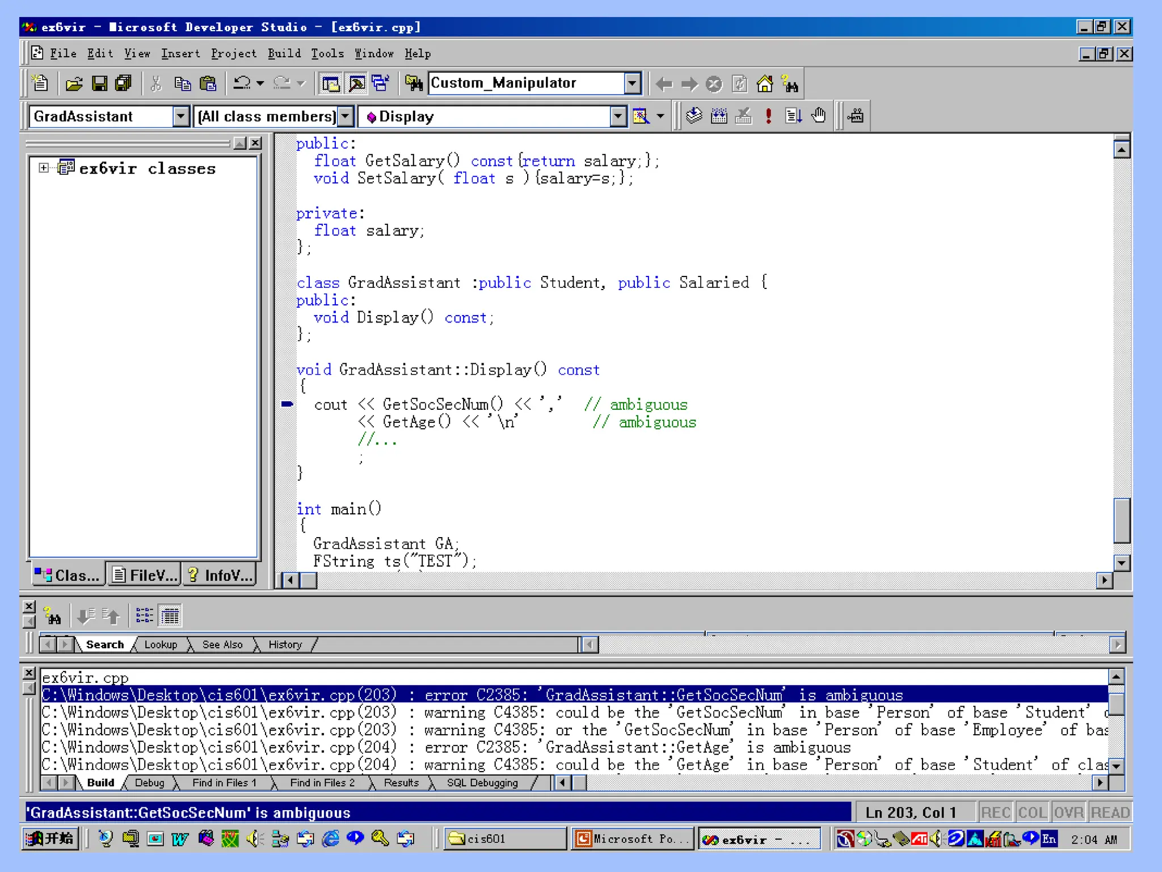Click the editor vertical scrollbar down arrow
The image size is (1162, 872).
pyautogui.click(x=1122, y=563)
